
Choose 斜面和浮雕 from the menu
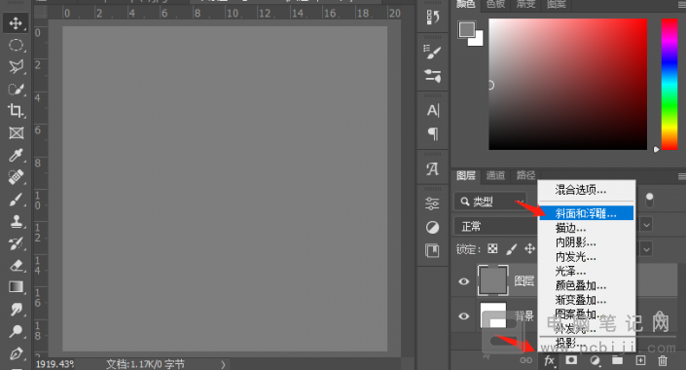[x=586, y=213]
